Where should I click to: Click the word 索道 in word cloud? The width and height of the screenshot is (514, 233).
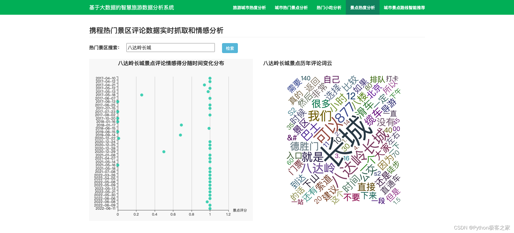(x=324, y=183)
